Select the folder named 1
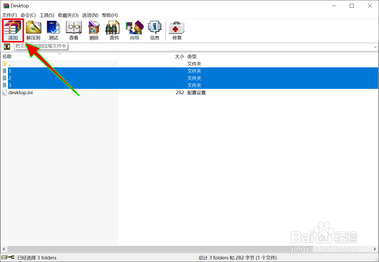This screenshot has height=262, width=379. [x=10, y=71]
